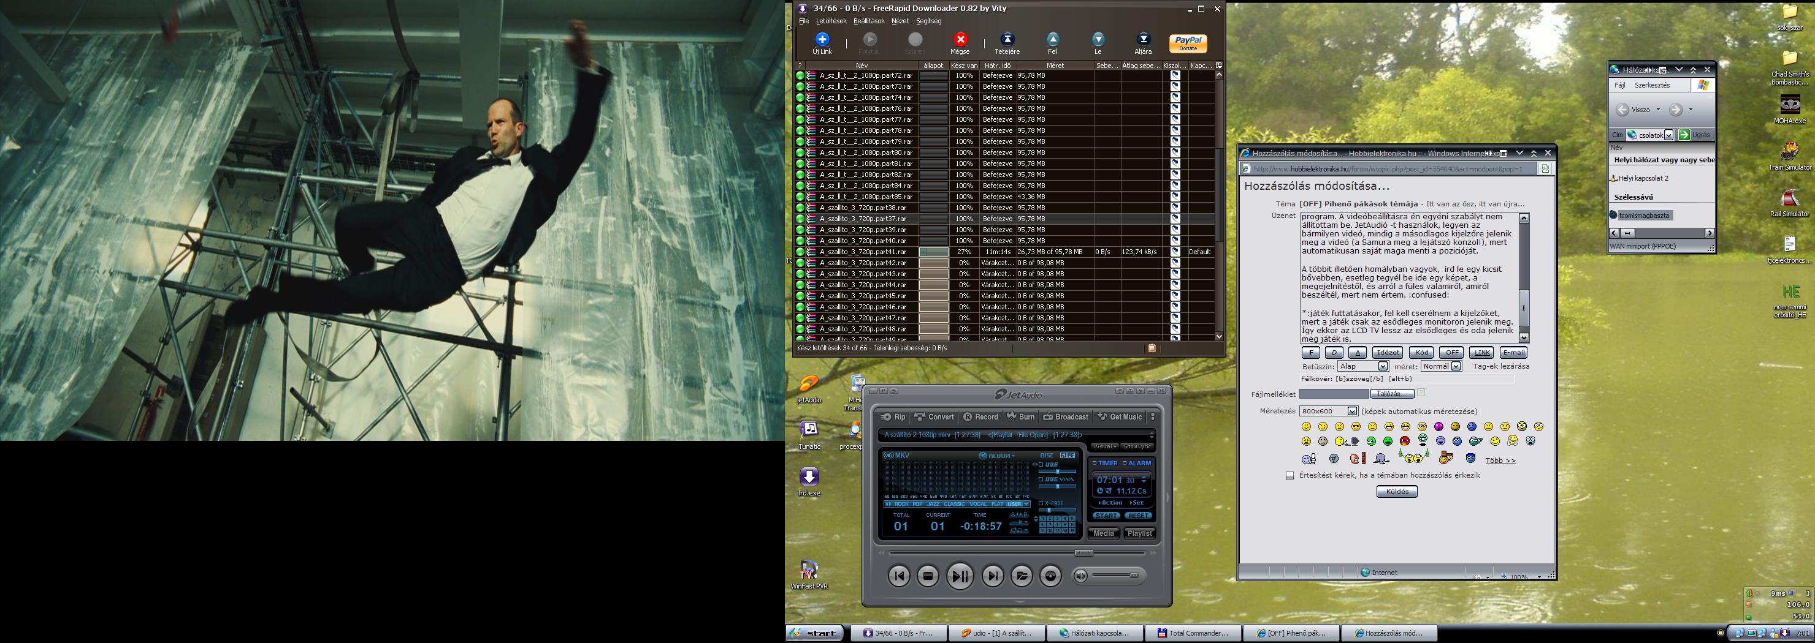Open the Record tool in JetAudio
Screen dimensions: 1815x643
pyautogui.click(x=981, y=416)
